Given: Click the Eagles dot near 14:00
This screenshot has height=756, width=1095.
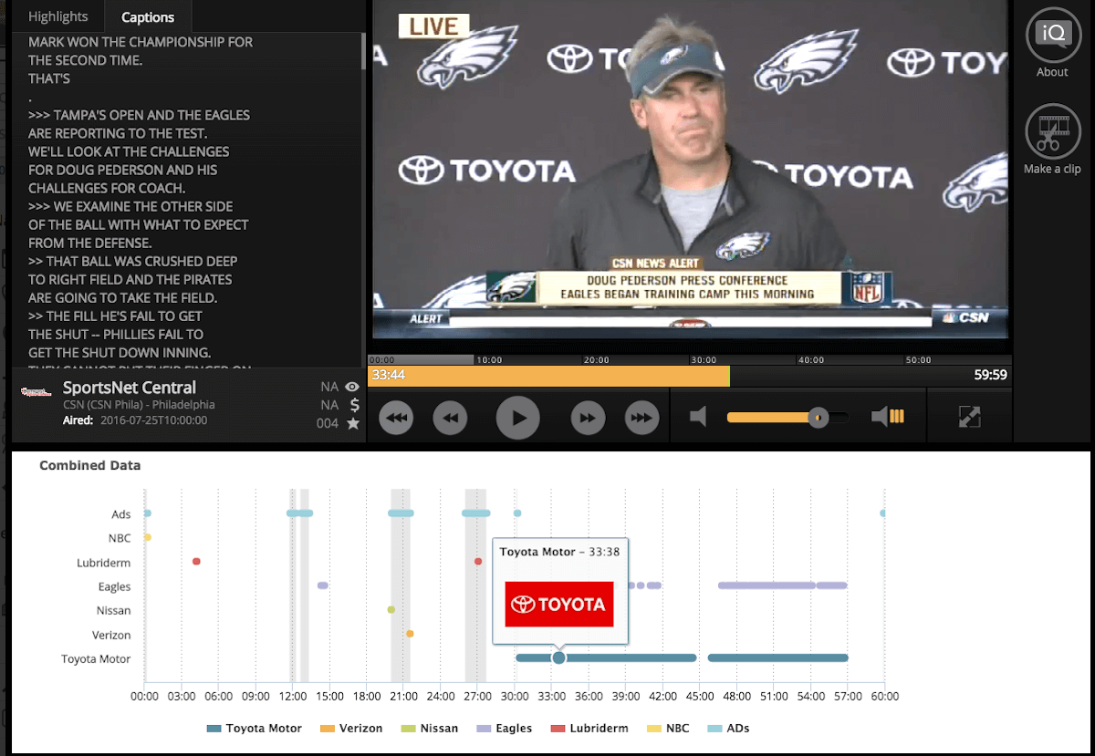Looking at the screenshot, I should 322,585.
